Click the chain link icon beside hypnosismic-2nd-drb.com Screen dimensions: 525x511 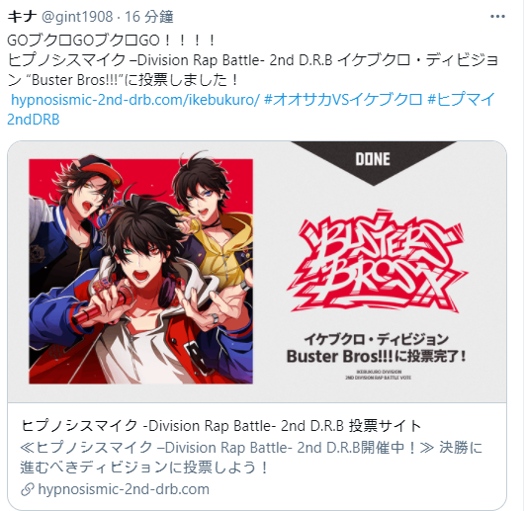(28, 489)
